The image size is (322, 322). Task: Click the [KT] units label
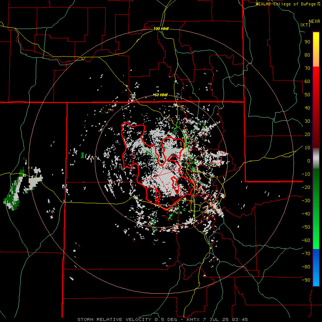point(306,25)
